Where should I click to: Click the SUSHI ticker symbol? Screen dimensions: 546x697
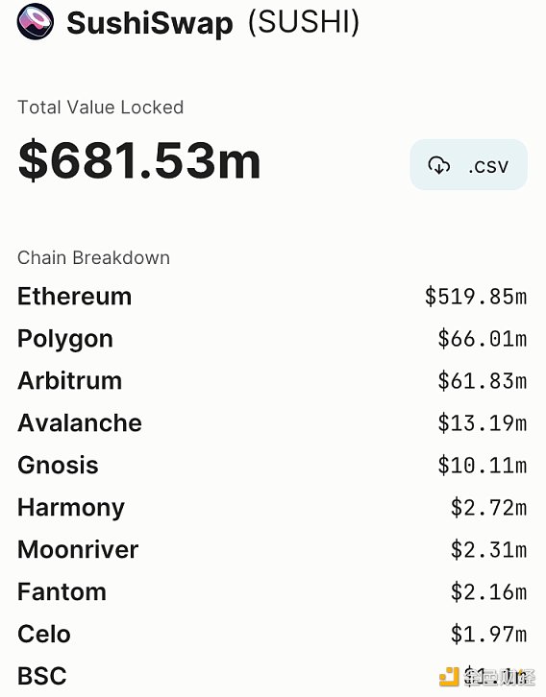pos(304,22)
